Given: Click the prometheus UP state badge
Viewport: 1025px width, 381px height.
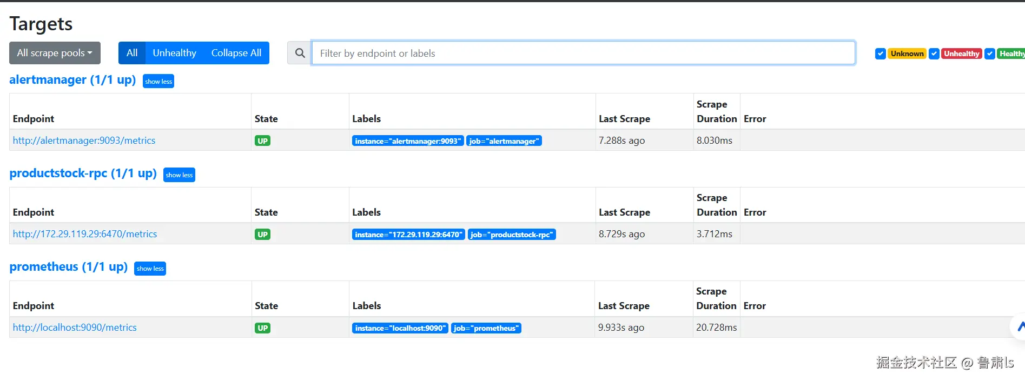Looking at the screenshot, I should 262,328.
